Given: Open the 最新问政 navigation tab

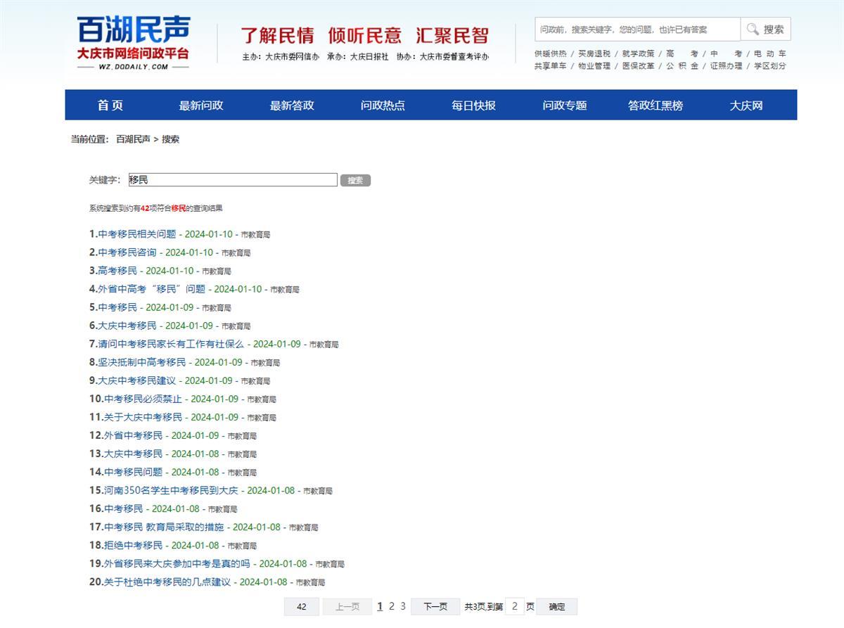Looking at the screenshot, I should tap(201, 105).
